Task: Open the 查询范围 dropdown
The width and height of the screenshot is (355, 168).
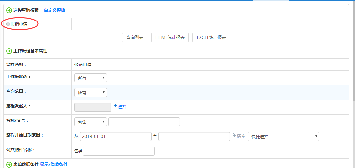Action: (x=90, y=92)
